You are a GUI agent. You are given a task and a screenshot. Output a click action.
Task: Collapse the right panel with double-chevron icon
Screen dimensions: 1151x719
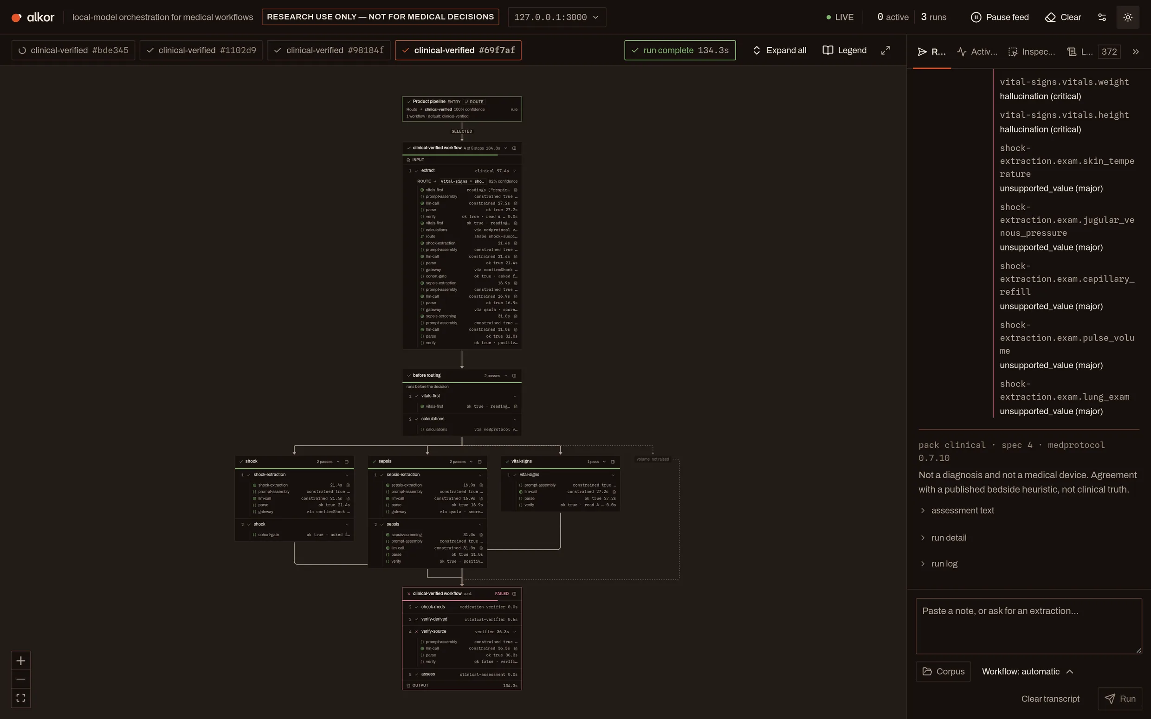1136,52
